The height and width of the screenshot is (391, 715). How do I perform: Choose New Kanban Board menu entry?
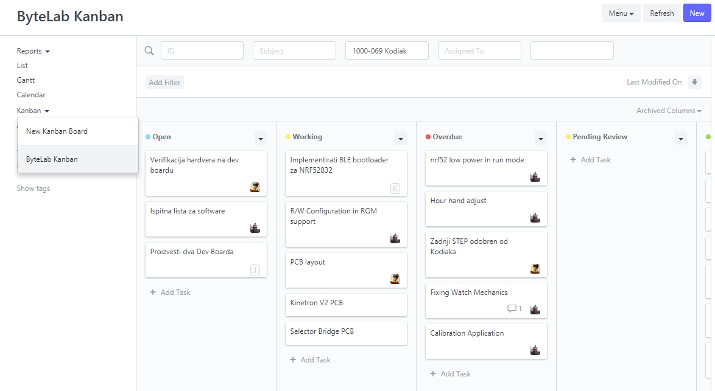tap(57, 131)
